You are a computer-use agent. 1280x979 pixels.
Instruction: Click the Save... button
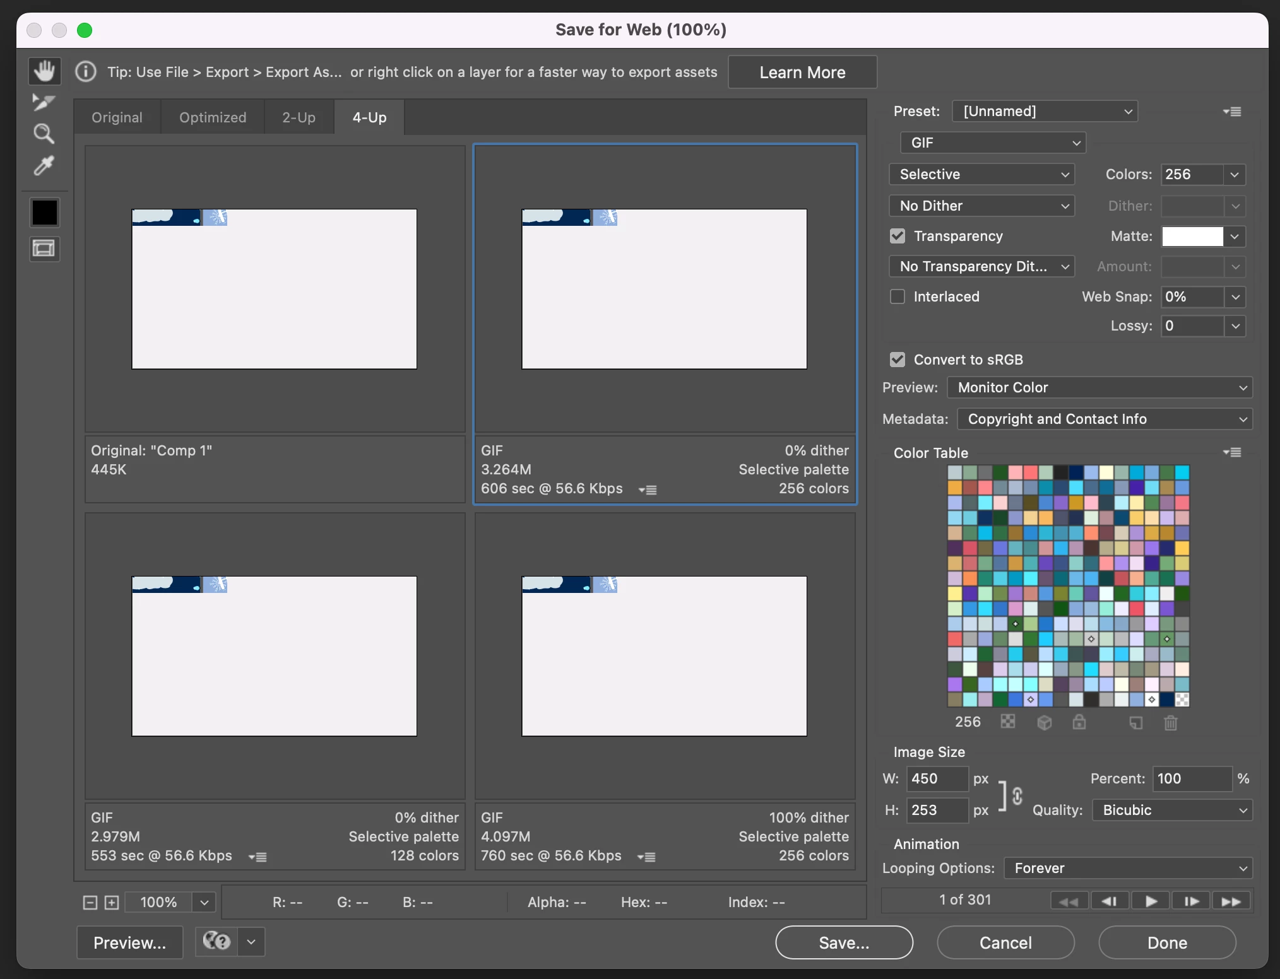point(844,942)
